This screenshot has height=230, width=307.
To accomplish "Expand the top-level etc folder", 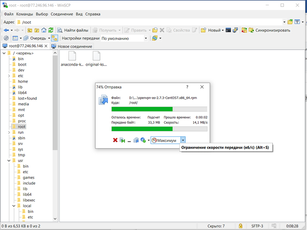I will tap(9, 76).
